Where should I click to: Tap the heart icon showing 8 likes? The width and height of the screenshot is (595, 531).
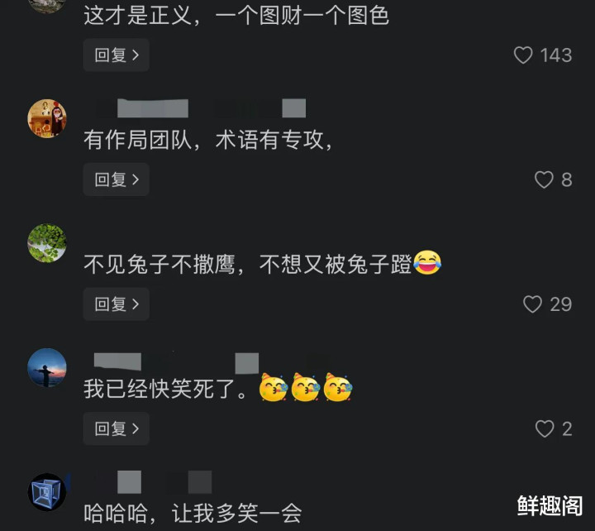(544, 179)
